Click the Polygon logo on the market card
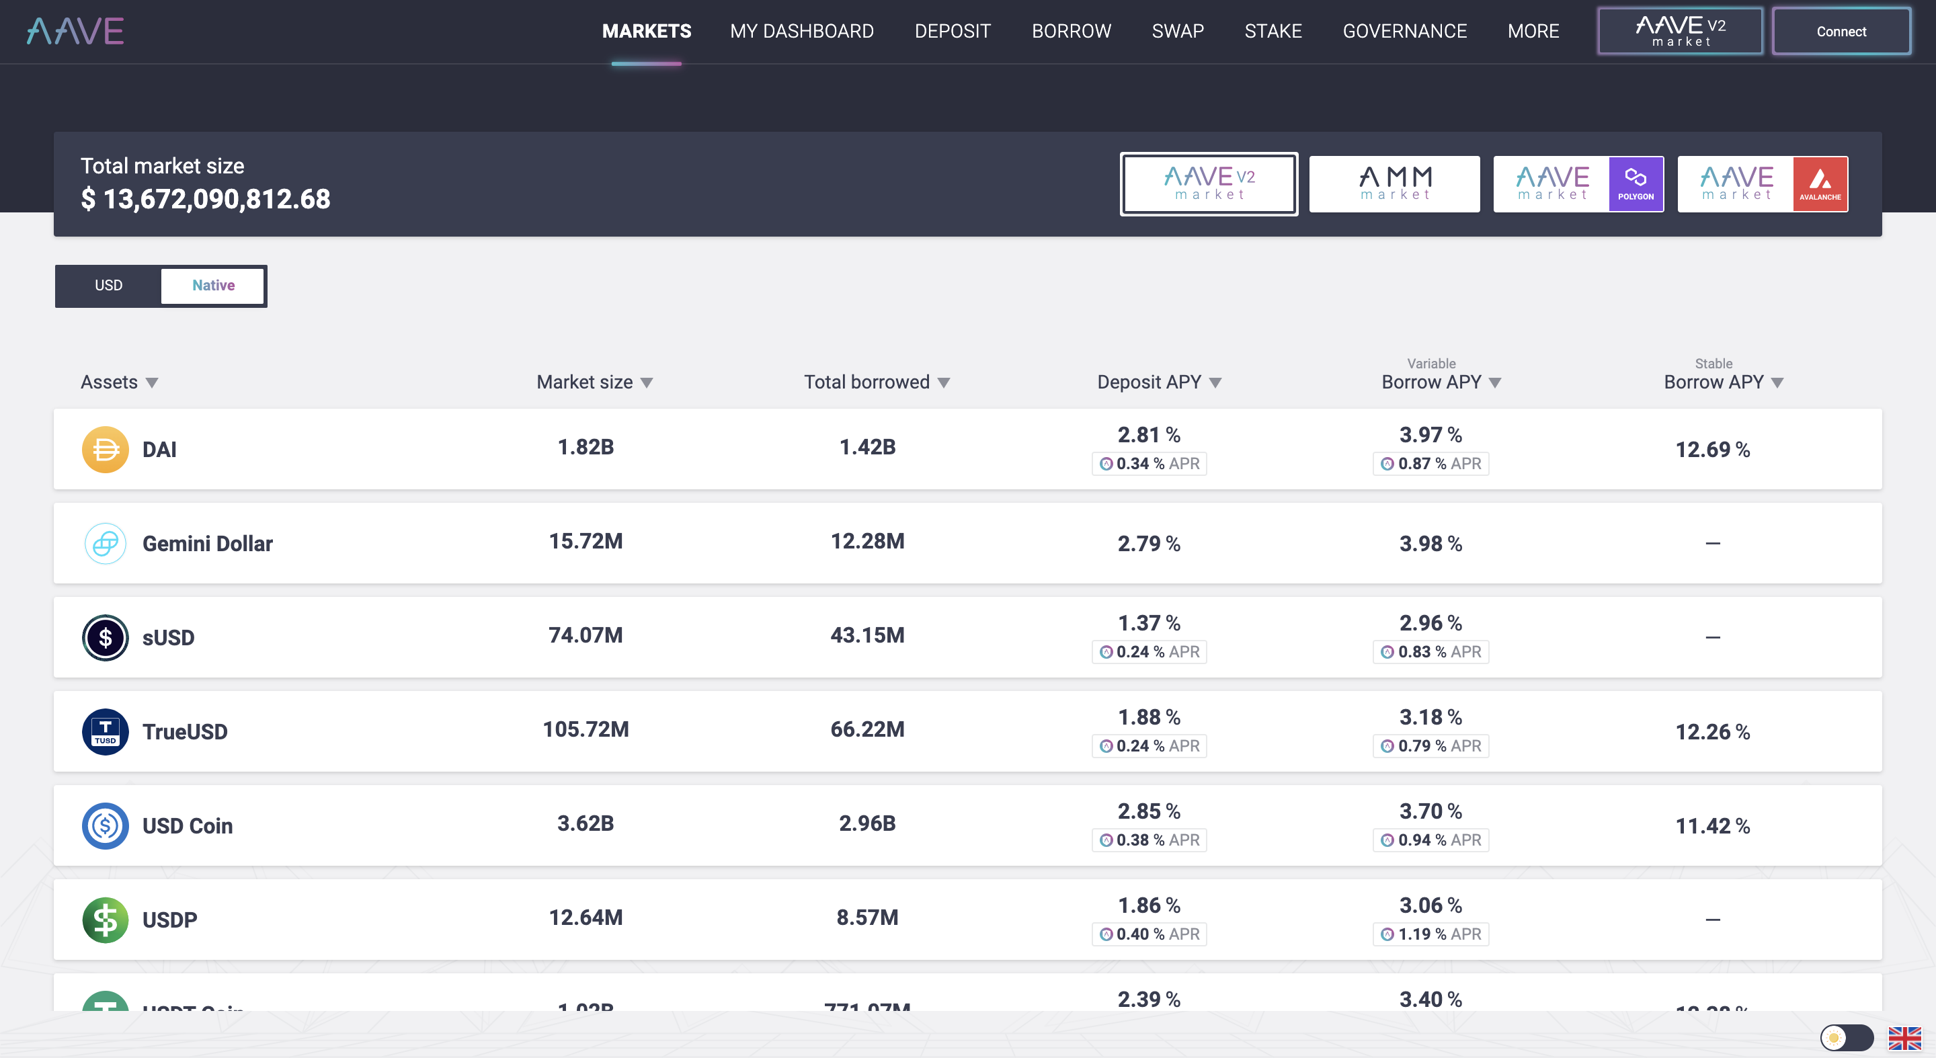The height and width of the screenshot is (1058, 1936). [1636, 184]
